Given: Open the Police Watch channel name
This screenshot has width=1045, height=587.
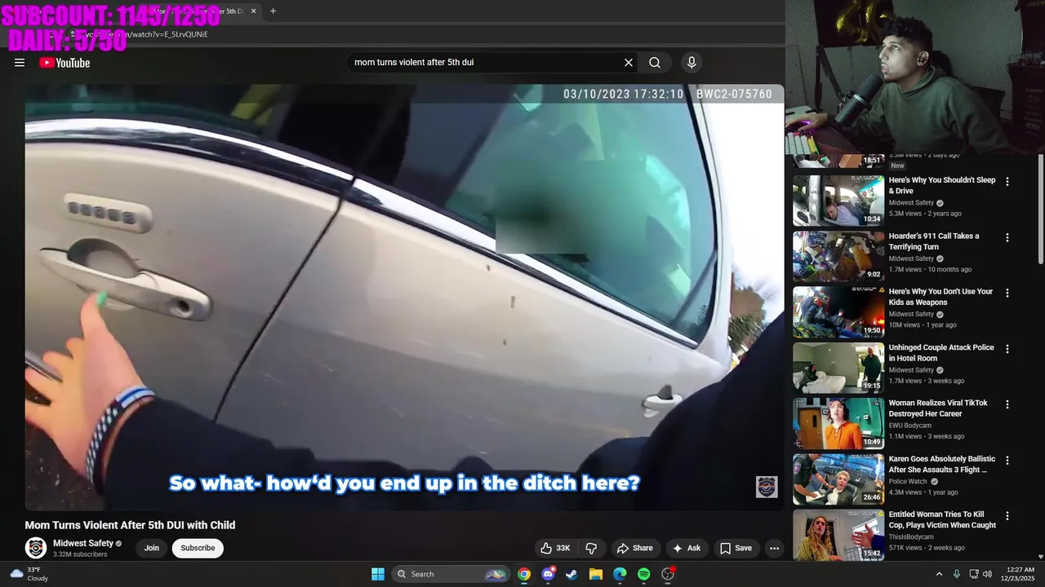Looking at the screenshot, I should click(908, 481).
